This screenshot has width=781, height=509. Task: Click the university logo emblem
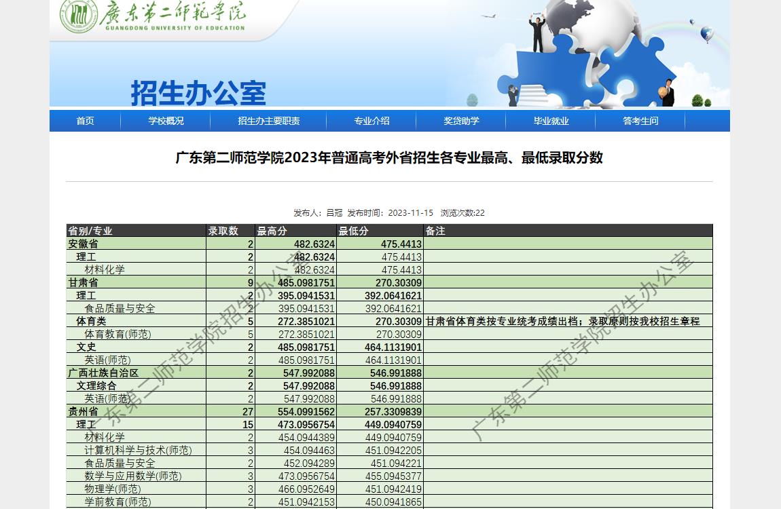(78, 16)
